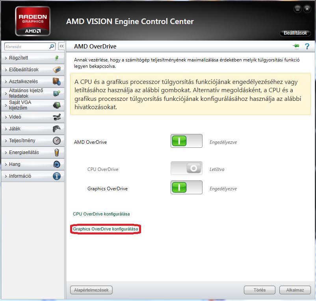
Task: Click the search magnifier icon
Action: click(x=52, y=46)
